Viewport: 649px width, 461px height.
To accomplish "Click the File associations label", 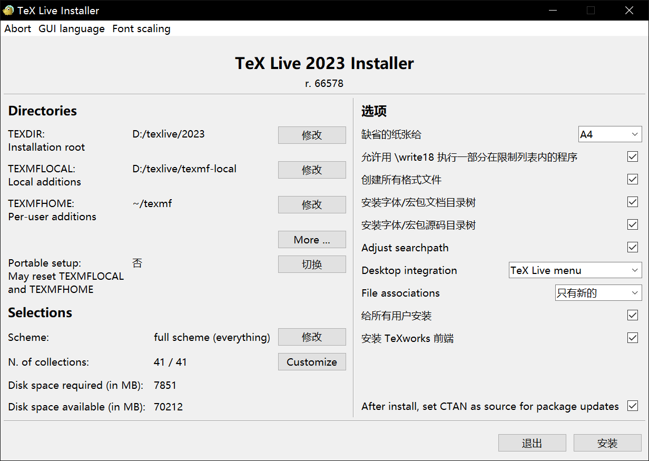I will tap(400, 293).
